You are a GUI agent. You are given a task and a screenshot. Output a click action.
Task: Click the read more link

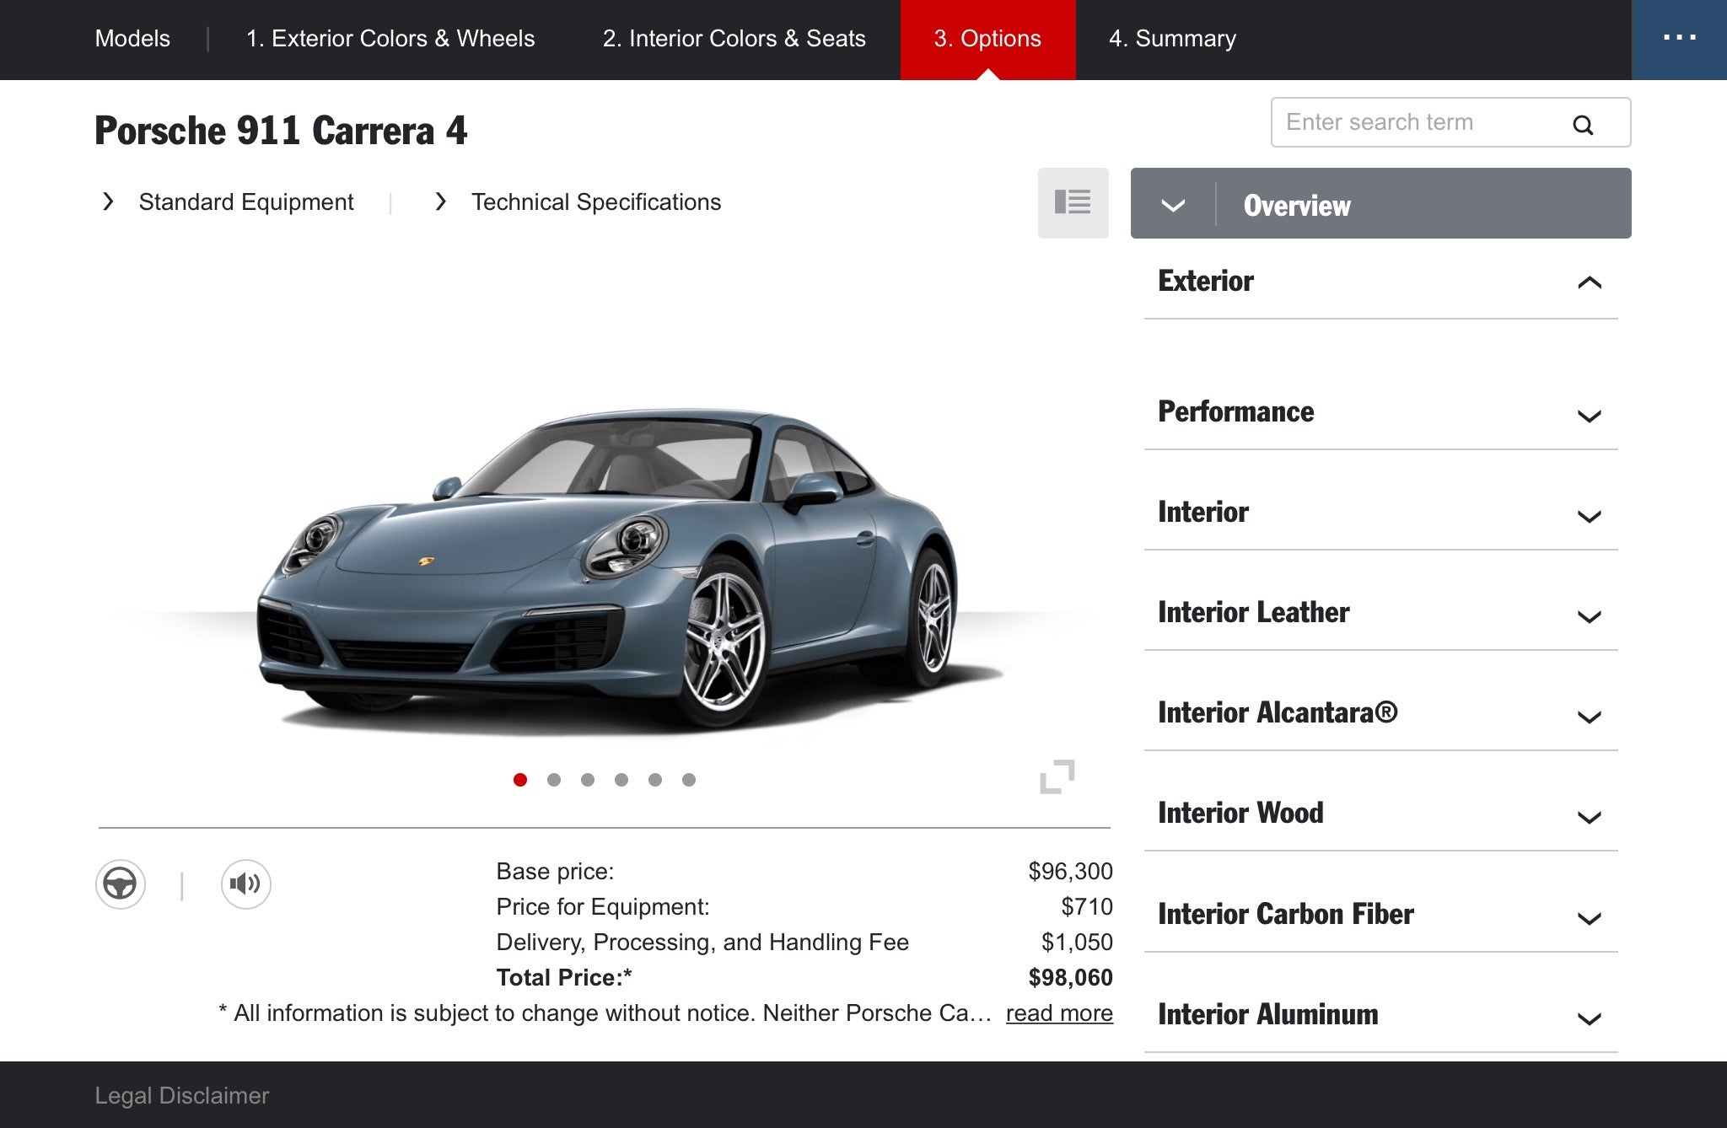coord(1059,1013)
